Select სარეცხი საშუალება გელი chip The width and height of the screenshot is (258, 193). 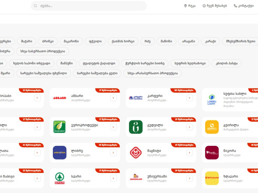pyautogui.click(x=97, y=73)
